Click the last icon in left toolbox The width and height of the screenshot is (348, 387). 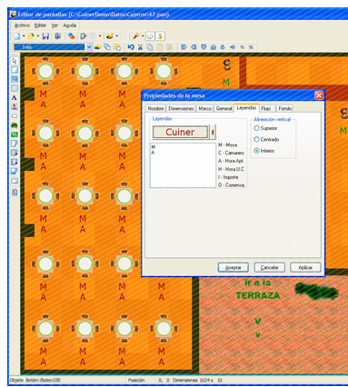click(x=15, y=192)
